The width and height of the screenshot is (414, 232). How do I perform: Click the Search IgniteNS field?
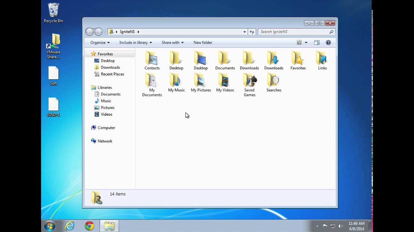[296, 32]
